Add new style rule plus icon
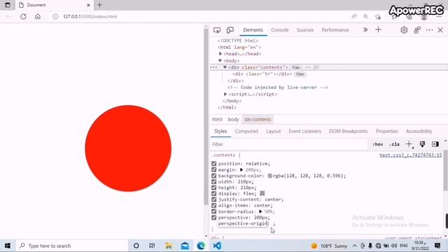The height and width of the screenshot is (252, 448). pos(409,144)
